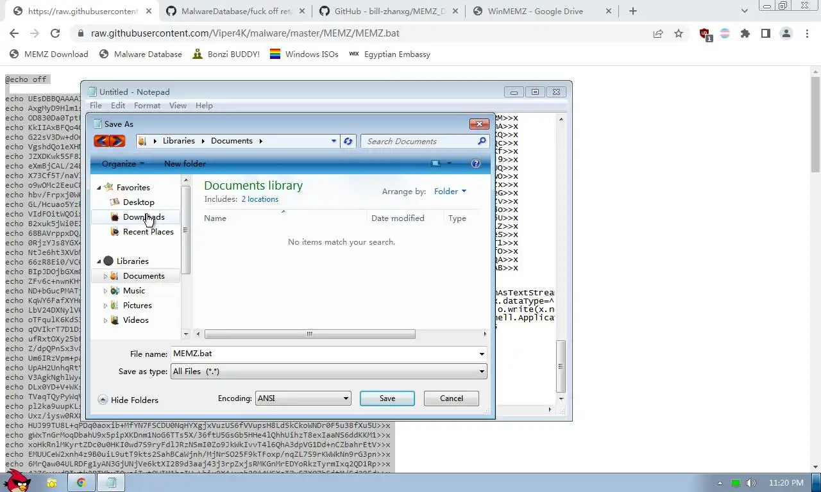821x492 pixels.
Task: Bookmark this page with star icon
Action: pyautogui.click(x=679, y=33)
